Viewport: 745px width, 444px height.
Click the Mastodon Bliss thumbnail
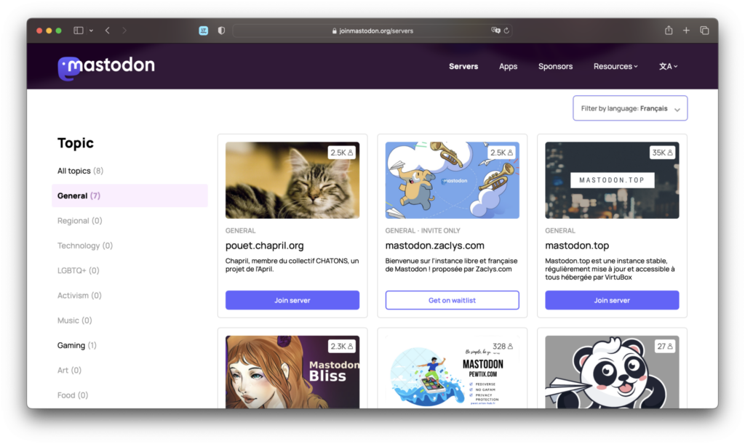tap(292, 372)
